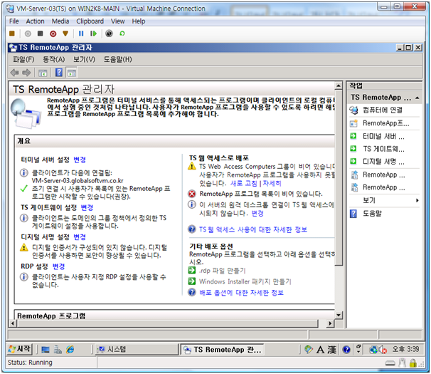Image resolution: width=431 pixels, height=374 pixels.
Task: Open 배포 옵션에 대한 자세한 정보 link
Action: 241,293
